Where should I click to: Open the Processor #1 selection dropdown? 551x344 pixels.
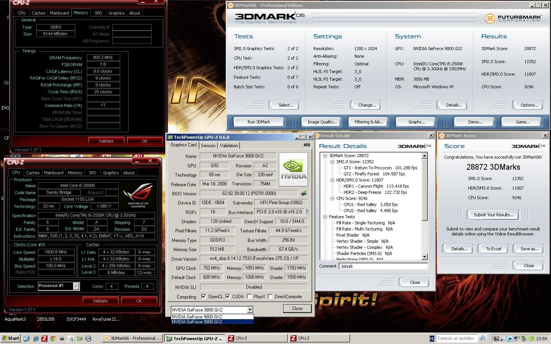(x=76, y=286)
